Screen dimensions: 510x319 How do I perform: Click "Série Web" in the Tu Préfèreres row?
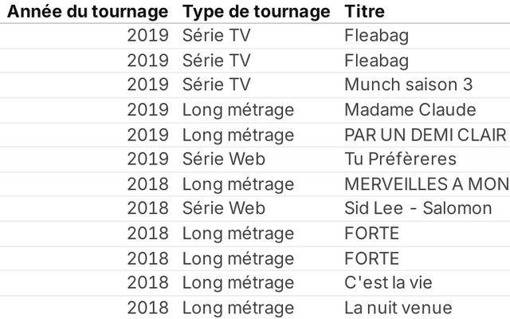point(223,159)
